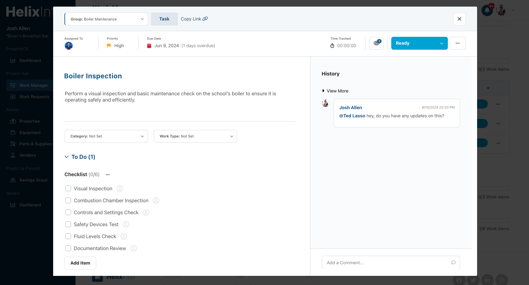
Task: Go to Work Requests in the sidebar
Action: 34,97
